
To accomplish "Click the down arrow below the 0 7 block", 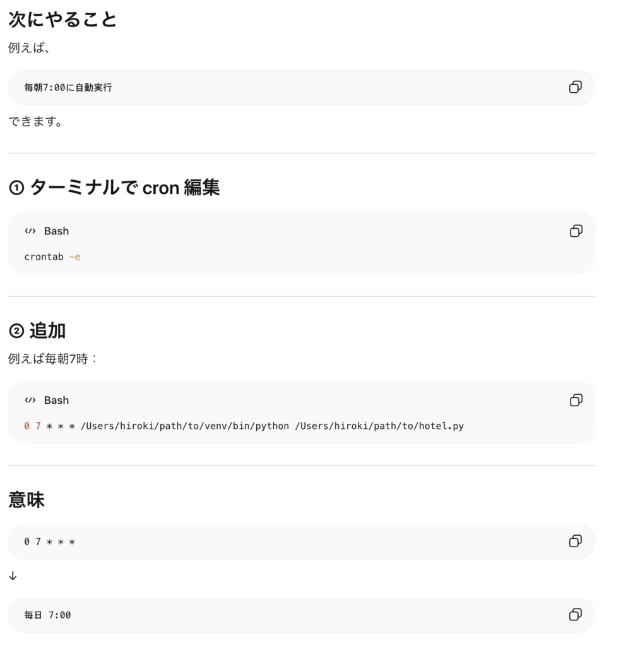I will [13, 576].
